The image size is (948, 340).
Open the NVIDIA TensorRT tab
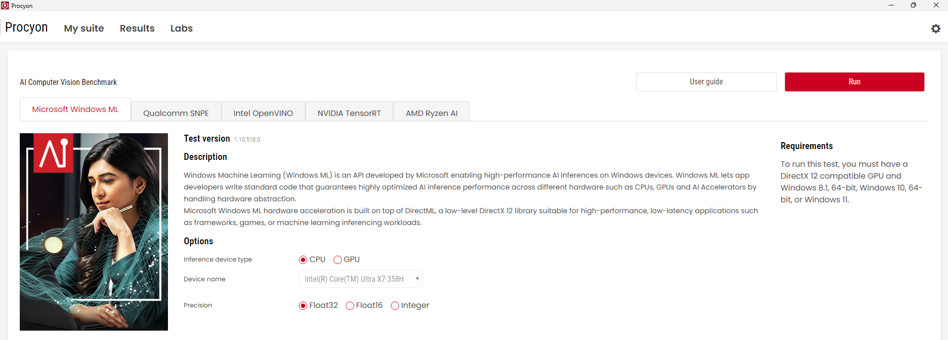pyautogui.click(x=349, y=113)
